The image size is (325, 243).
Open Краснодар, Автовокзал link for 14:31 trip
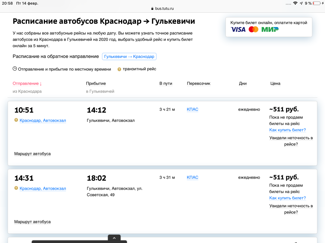(x=43, y=188)
